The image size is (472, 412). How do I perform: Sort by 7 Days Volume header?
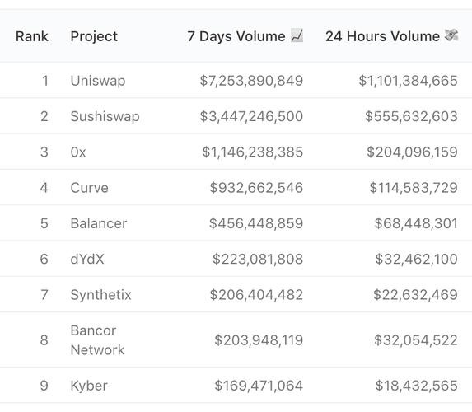(x=236, y=36)
